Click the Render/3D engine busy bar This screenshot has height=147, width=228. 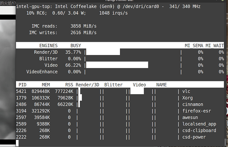103,52
